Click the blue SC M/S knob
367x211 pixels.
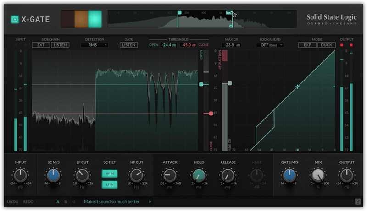[53, 175]
